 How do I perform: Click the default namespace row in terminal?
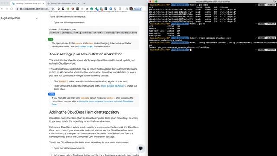[x=164, y=29]
